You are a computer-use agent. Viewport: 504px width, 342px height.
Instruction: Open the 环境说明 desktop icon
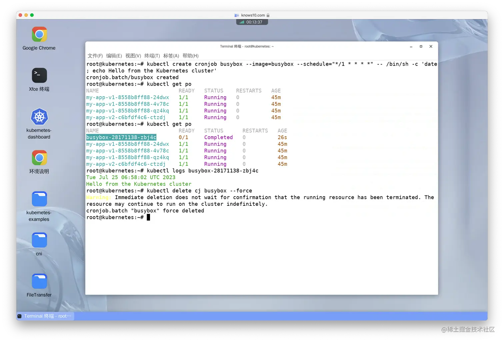point(39,158)
